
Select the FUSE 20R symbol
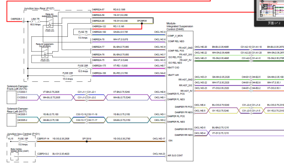click(83, 68)
